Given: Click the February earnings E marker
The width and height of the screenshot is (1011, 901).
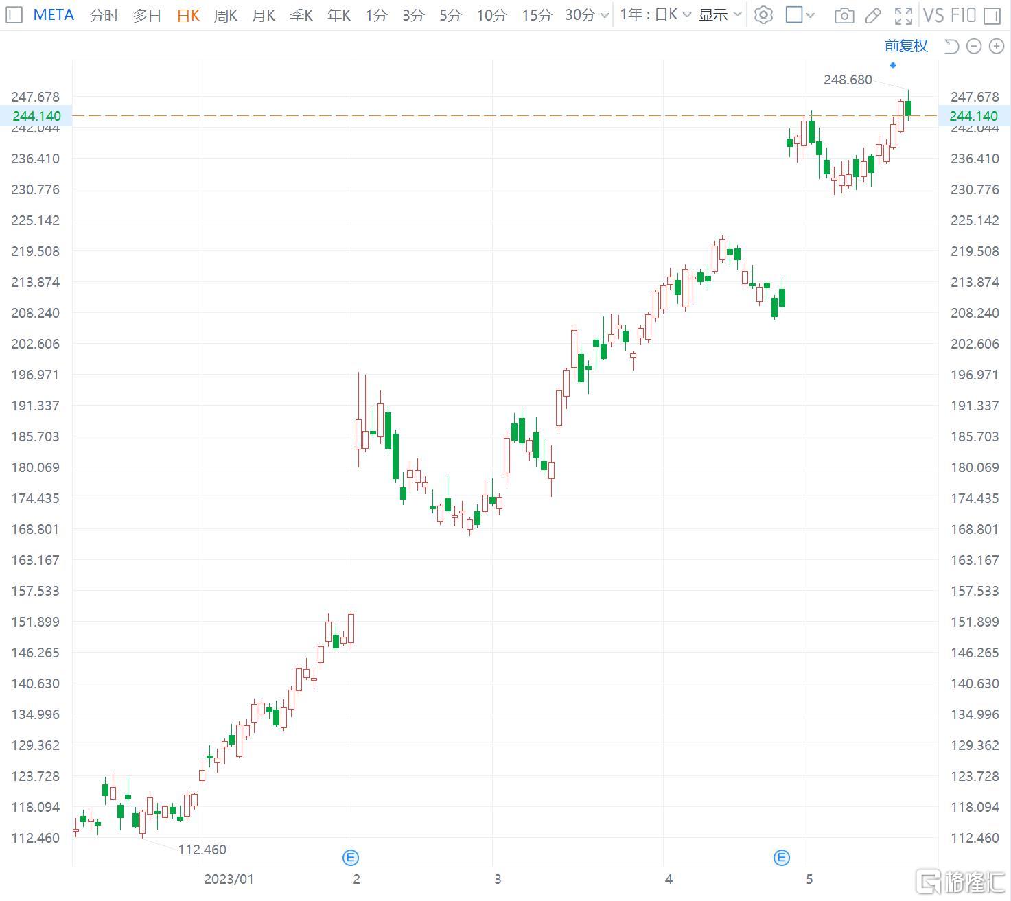Looking at the screenshot, I should 351,857.
